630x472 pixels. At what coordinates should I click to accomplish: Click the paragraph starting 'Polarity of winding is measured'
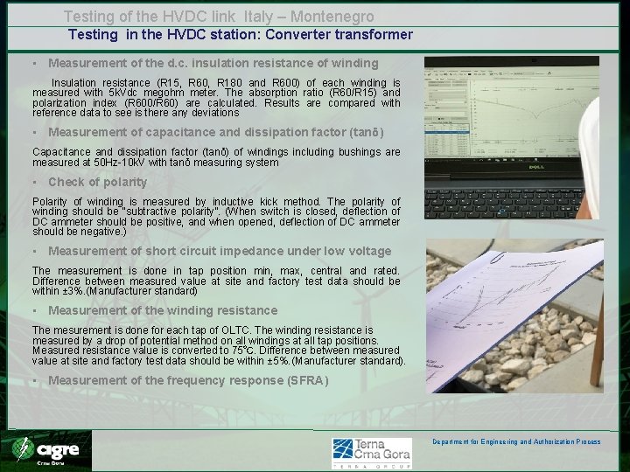point(216,217)
